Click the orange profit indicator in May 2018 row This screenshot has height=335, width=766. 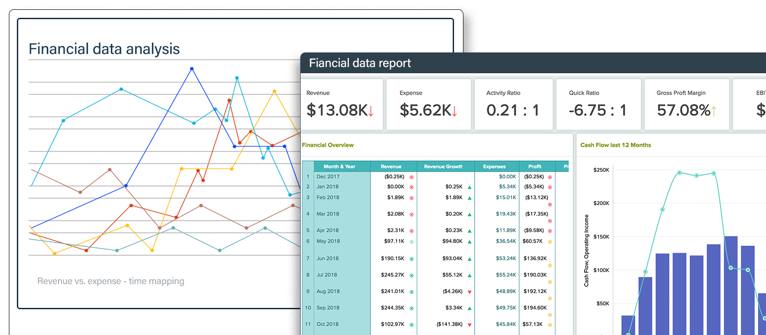[550, 242]
